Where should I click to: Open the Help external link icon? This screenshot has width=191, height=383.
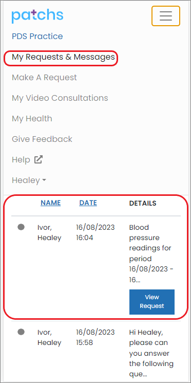point(39,159)
